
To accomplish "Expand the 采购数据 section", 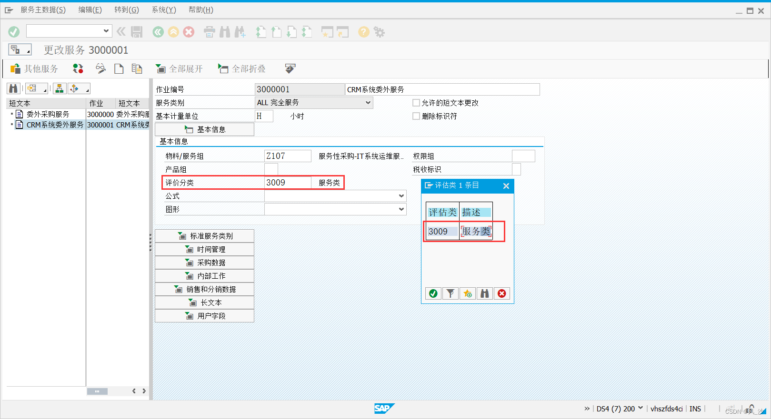I will coord(204,263).
